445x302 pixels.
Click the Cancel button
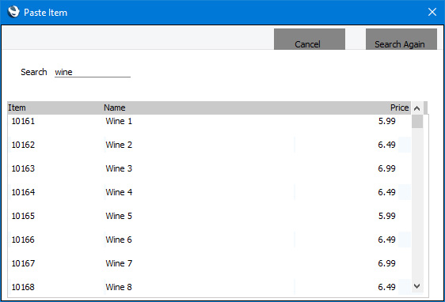coord(310,39)
